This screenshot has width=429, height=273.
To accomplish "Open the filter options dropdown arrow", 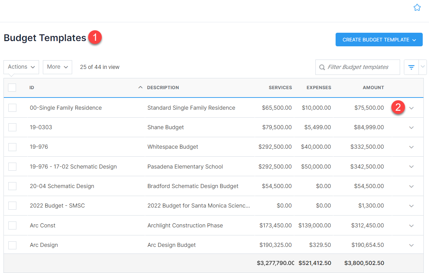I will point(423,67).
